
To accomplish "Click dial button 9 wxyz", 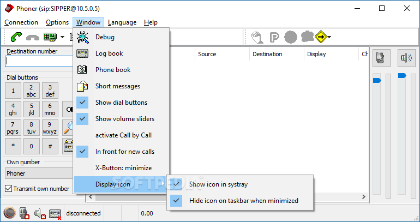I will (x=50, y=128).
